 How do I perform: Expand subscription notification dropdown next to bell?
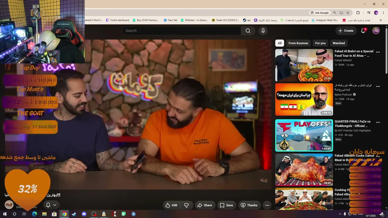point(55,205)
